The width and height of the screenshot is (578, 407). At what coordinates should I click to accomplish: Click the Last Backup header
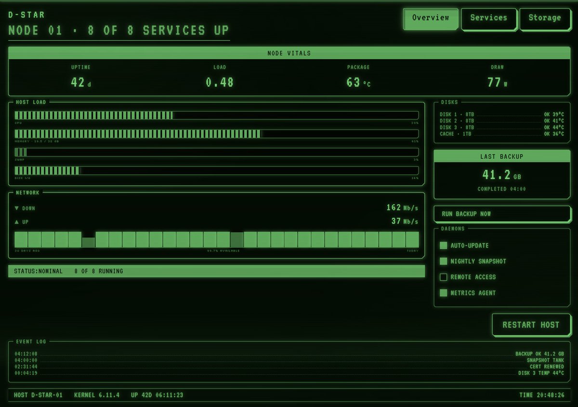pos(501,157)
